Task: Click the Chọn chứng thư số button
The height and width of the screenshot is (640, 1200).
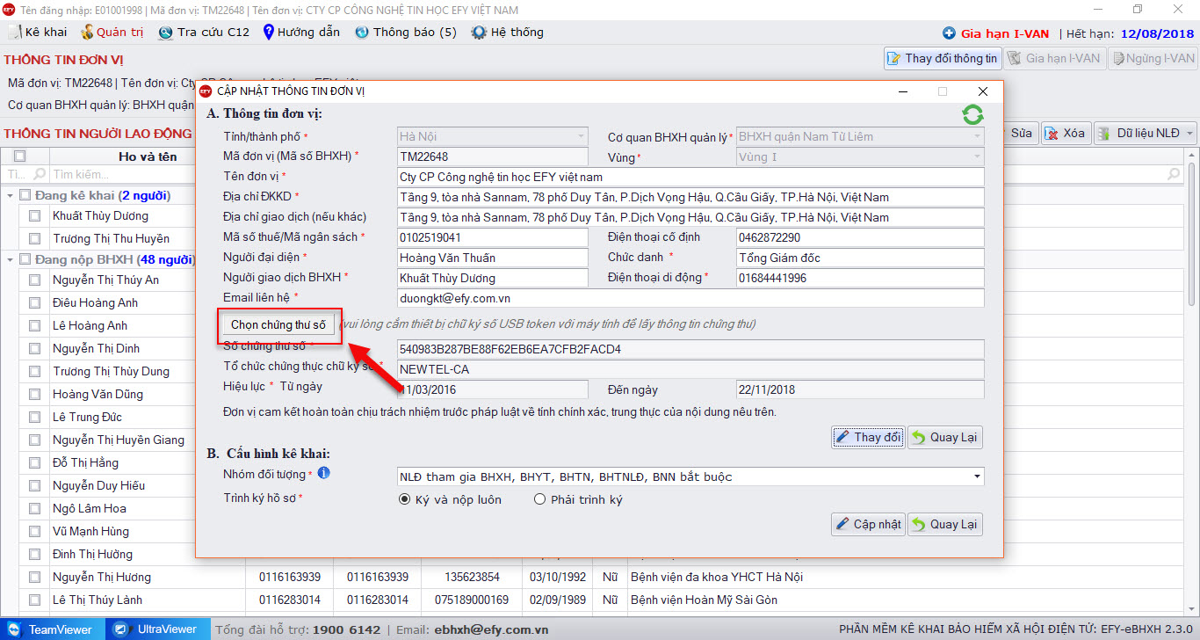Action: 278,325
